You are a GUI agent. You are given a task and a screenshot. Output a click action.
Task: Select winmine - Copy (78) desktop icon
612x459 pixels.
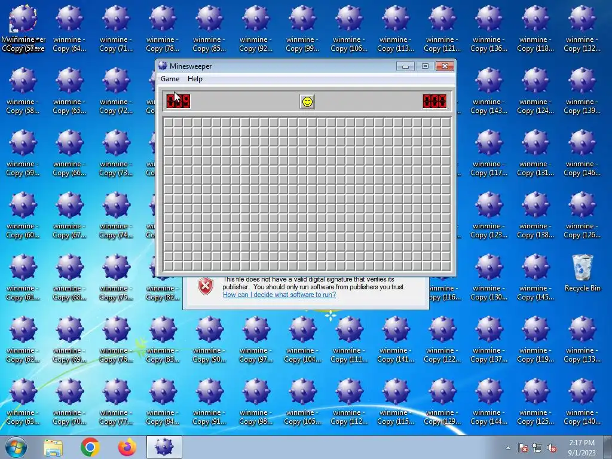click(x=163, y=29)
